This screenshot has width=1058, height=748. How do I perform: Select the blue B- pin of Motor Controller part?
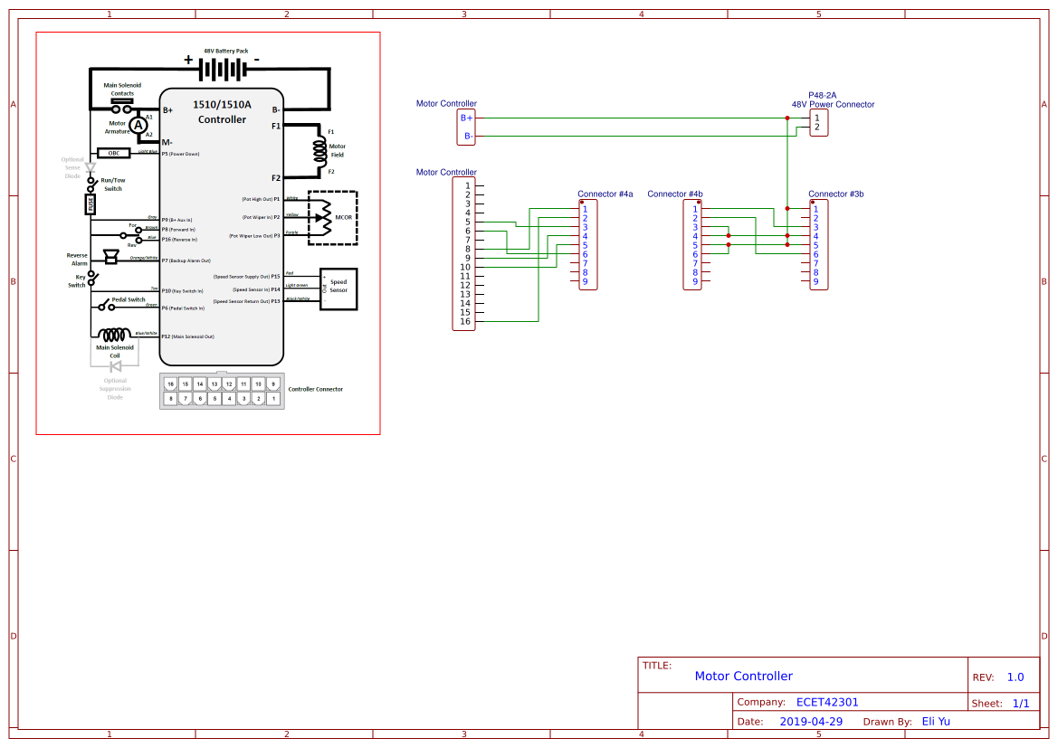point(468,137)
